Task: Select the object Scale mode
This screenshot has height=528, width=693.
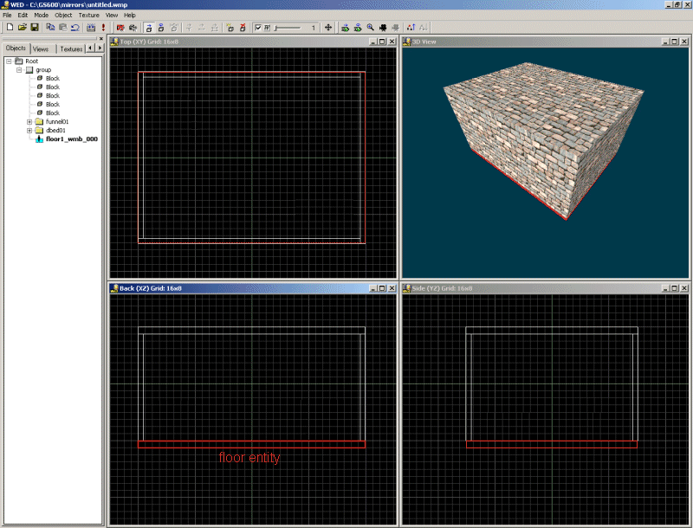Action: 174,28
